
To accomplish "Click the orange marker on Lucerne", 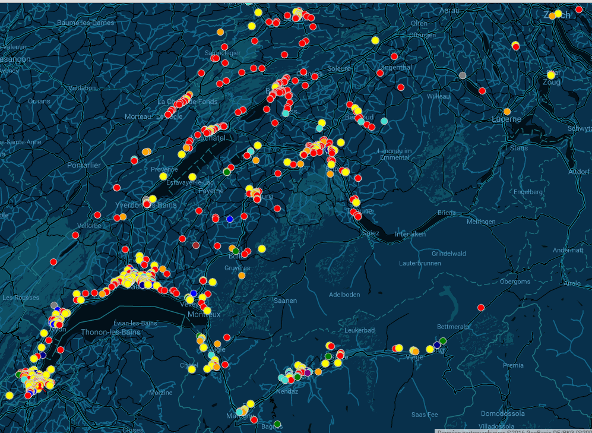I will coord(507,112).
